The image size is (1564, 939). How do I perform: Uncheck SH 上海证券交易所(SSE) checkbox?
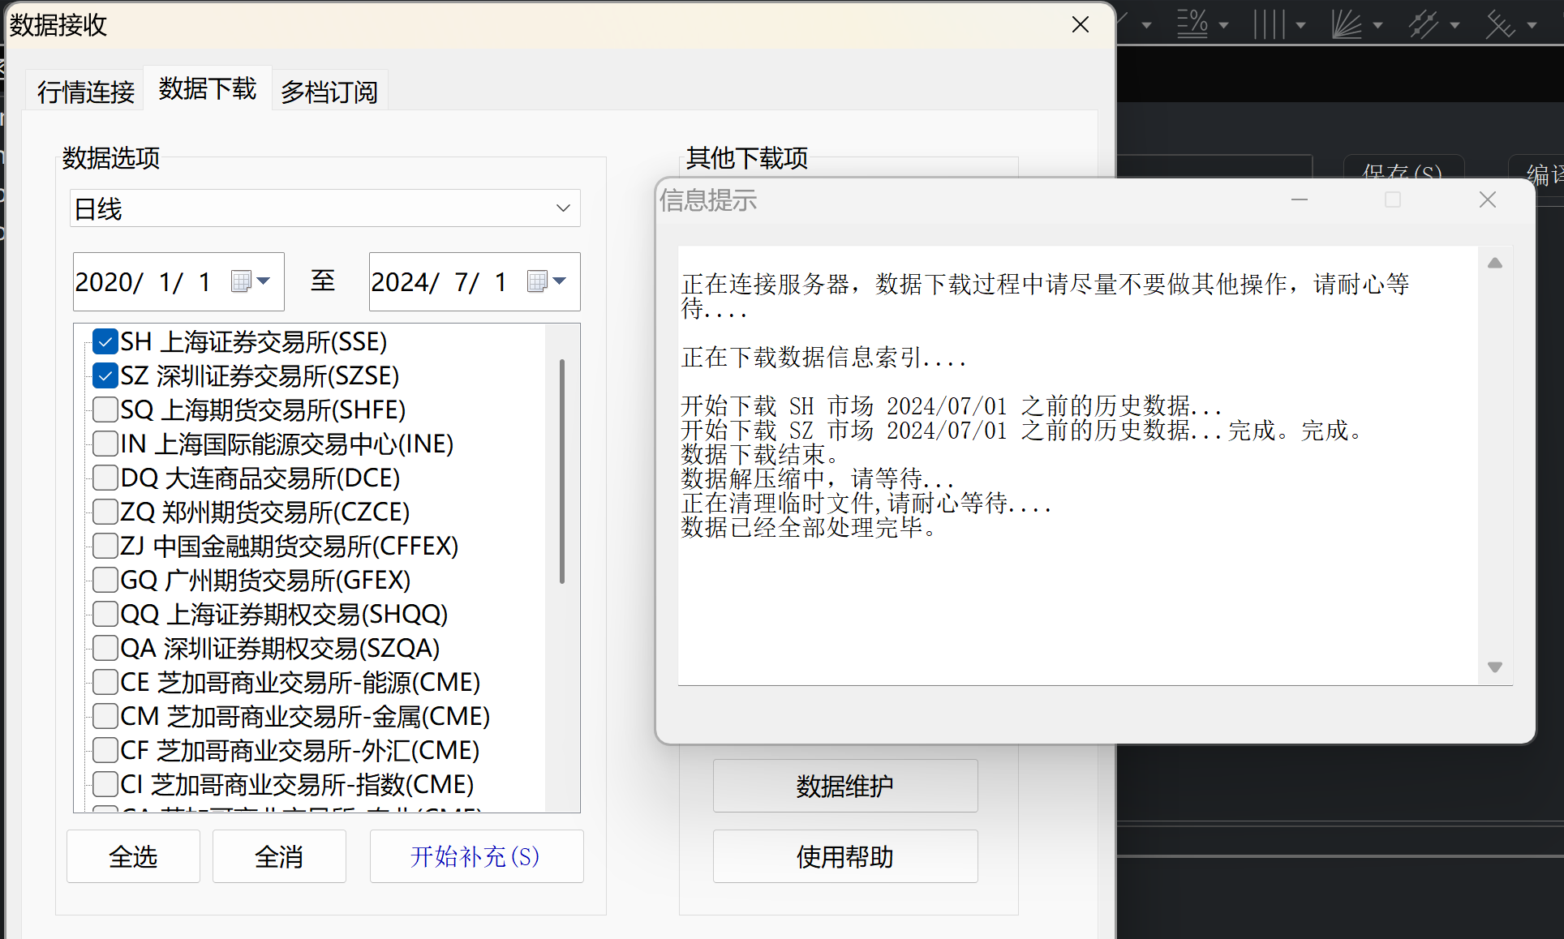click(105, 341)
